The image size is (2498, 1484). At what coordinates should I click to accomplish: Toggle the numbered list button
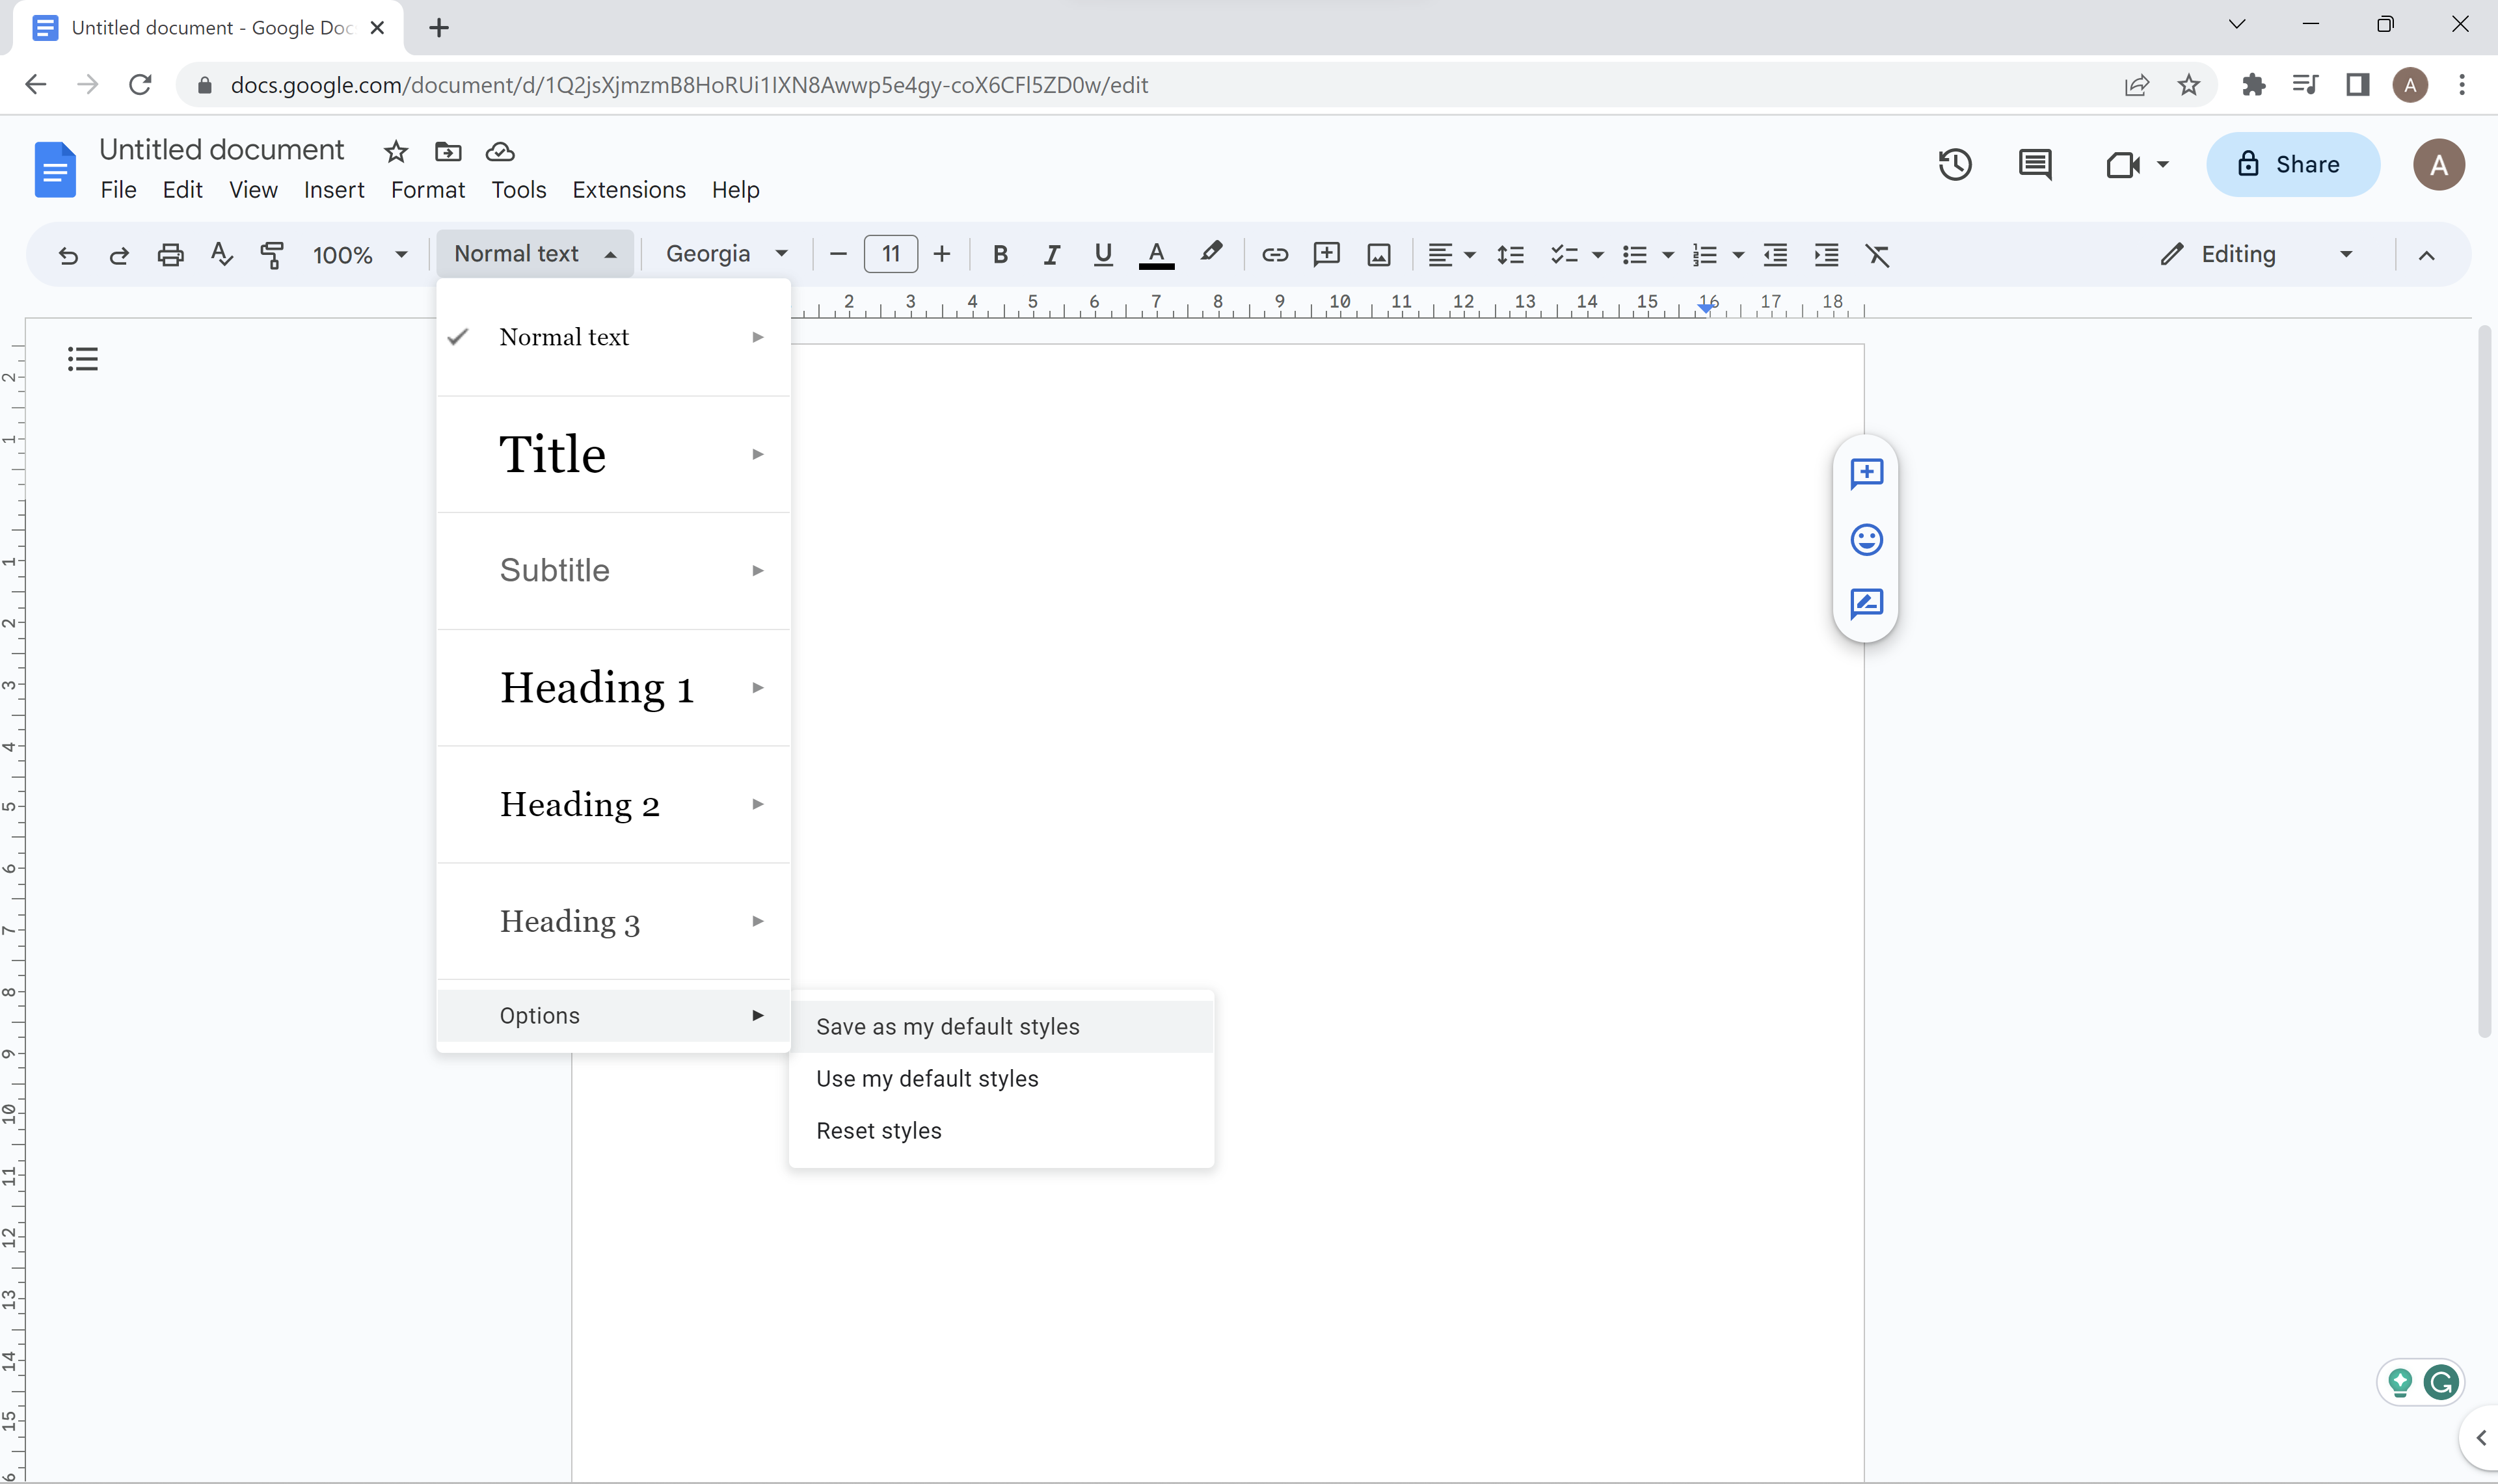tap(1704, 255)
